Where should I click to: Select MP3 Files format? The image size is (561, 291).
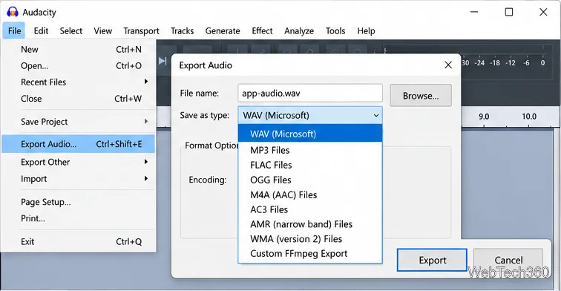[x=310, y=150]
